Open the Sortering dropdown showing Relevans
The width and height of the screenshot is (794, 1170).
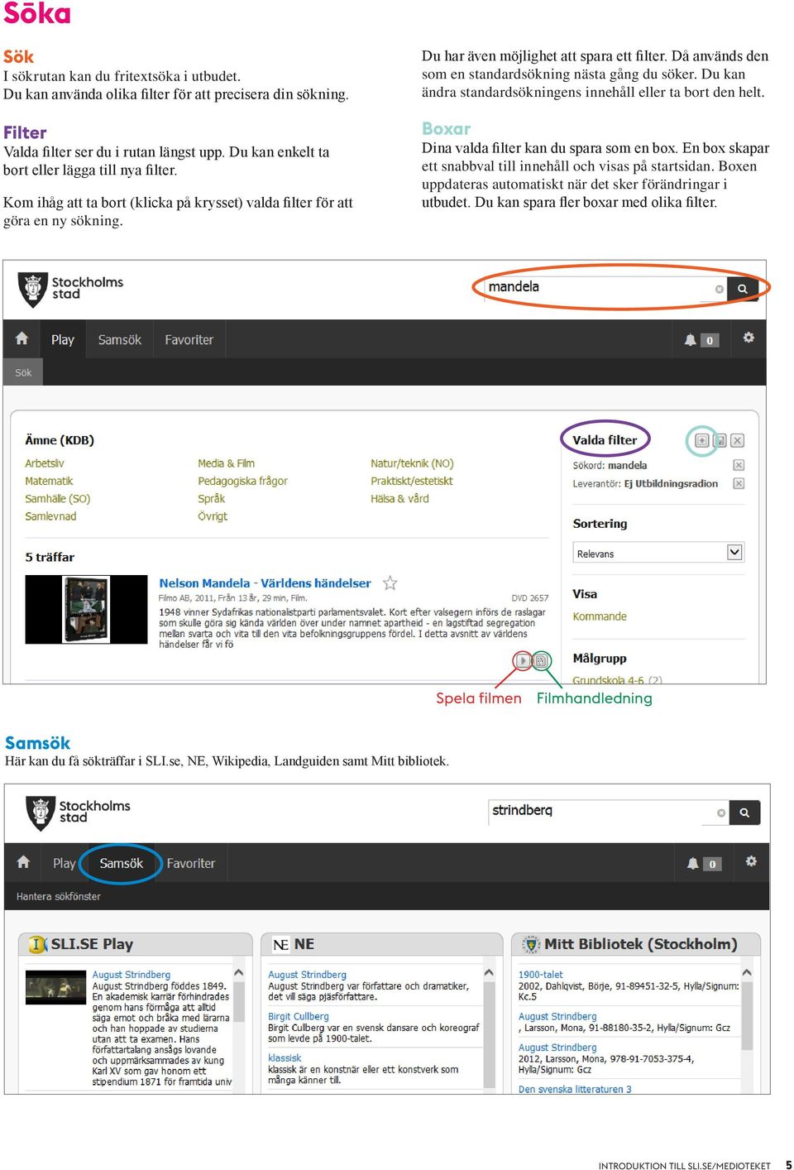(x=659, y=553)
